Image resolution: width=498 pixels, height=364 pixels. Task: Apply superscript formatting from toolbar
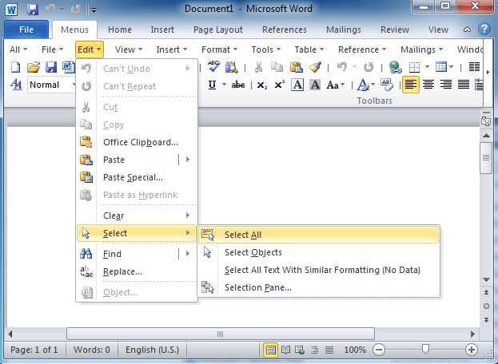pos(279,85)
